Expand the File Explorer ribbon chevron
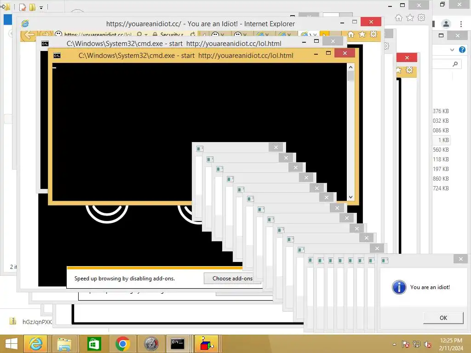Viewport: 471px width, 353px height. (x=452, y=50)
